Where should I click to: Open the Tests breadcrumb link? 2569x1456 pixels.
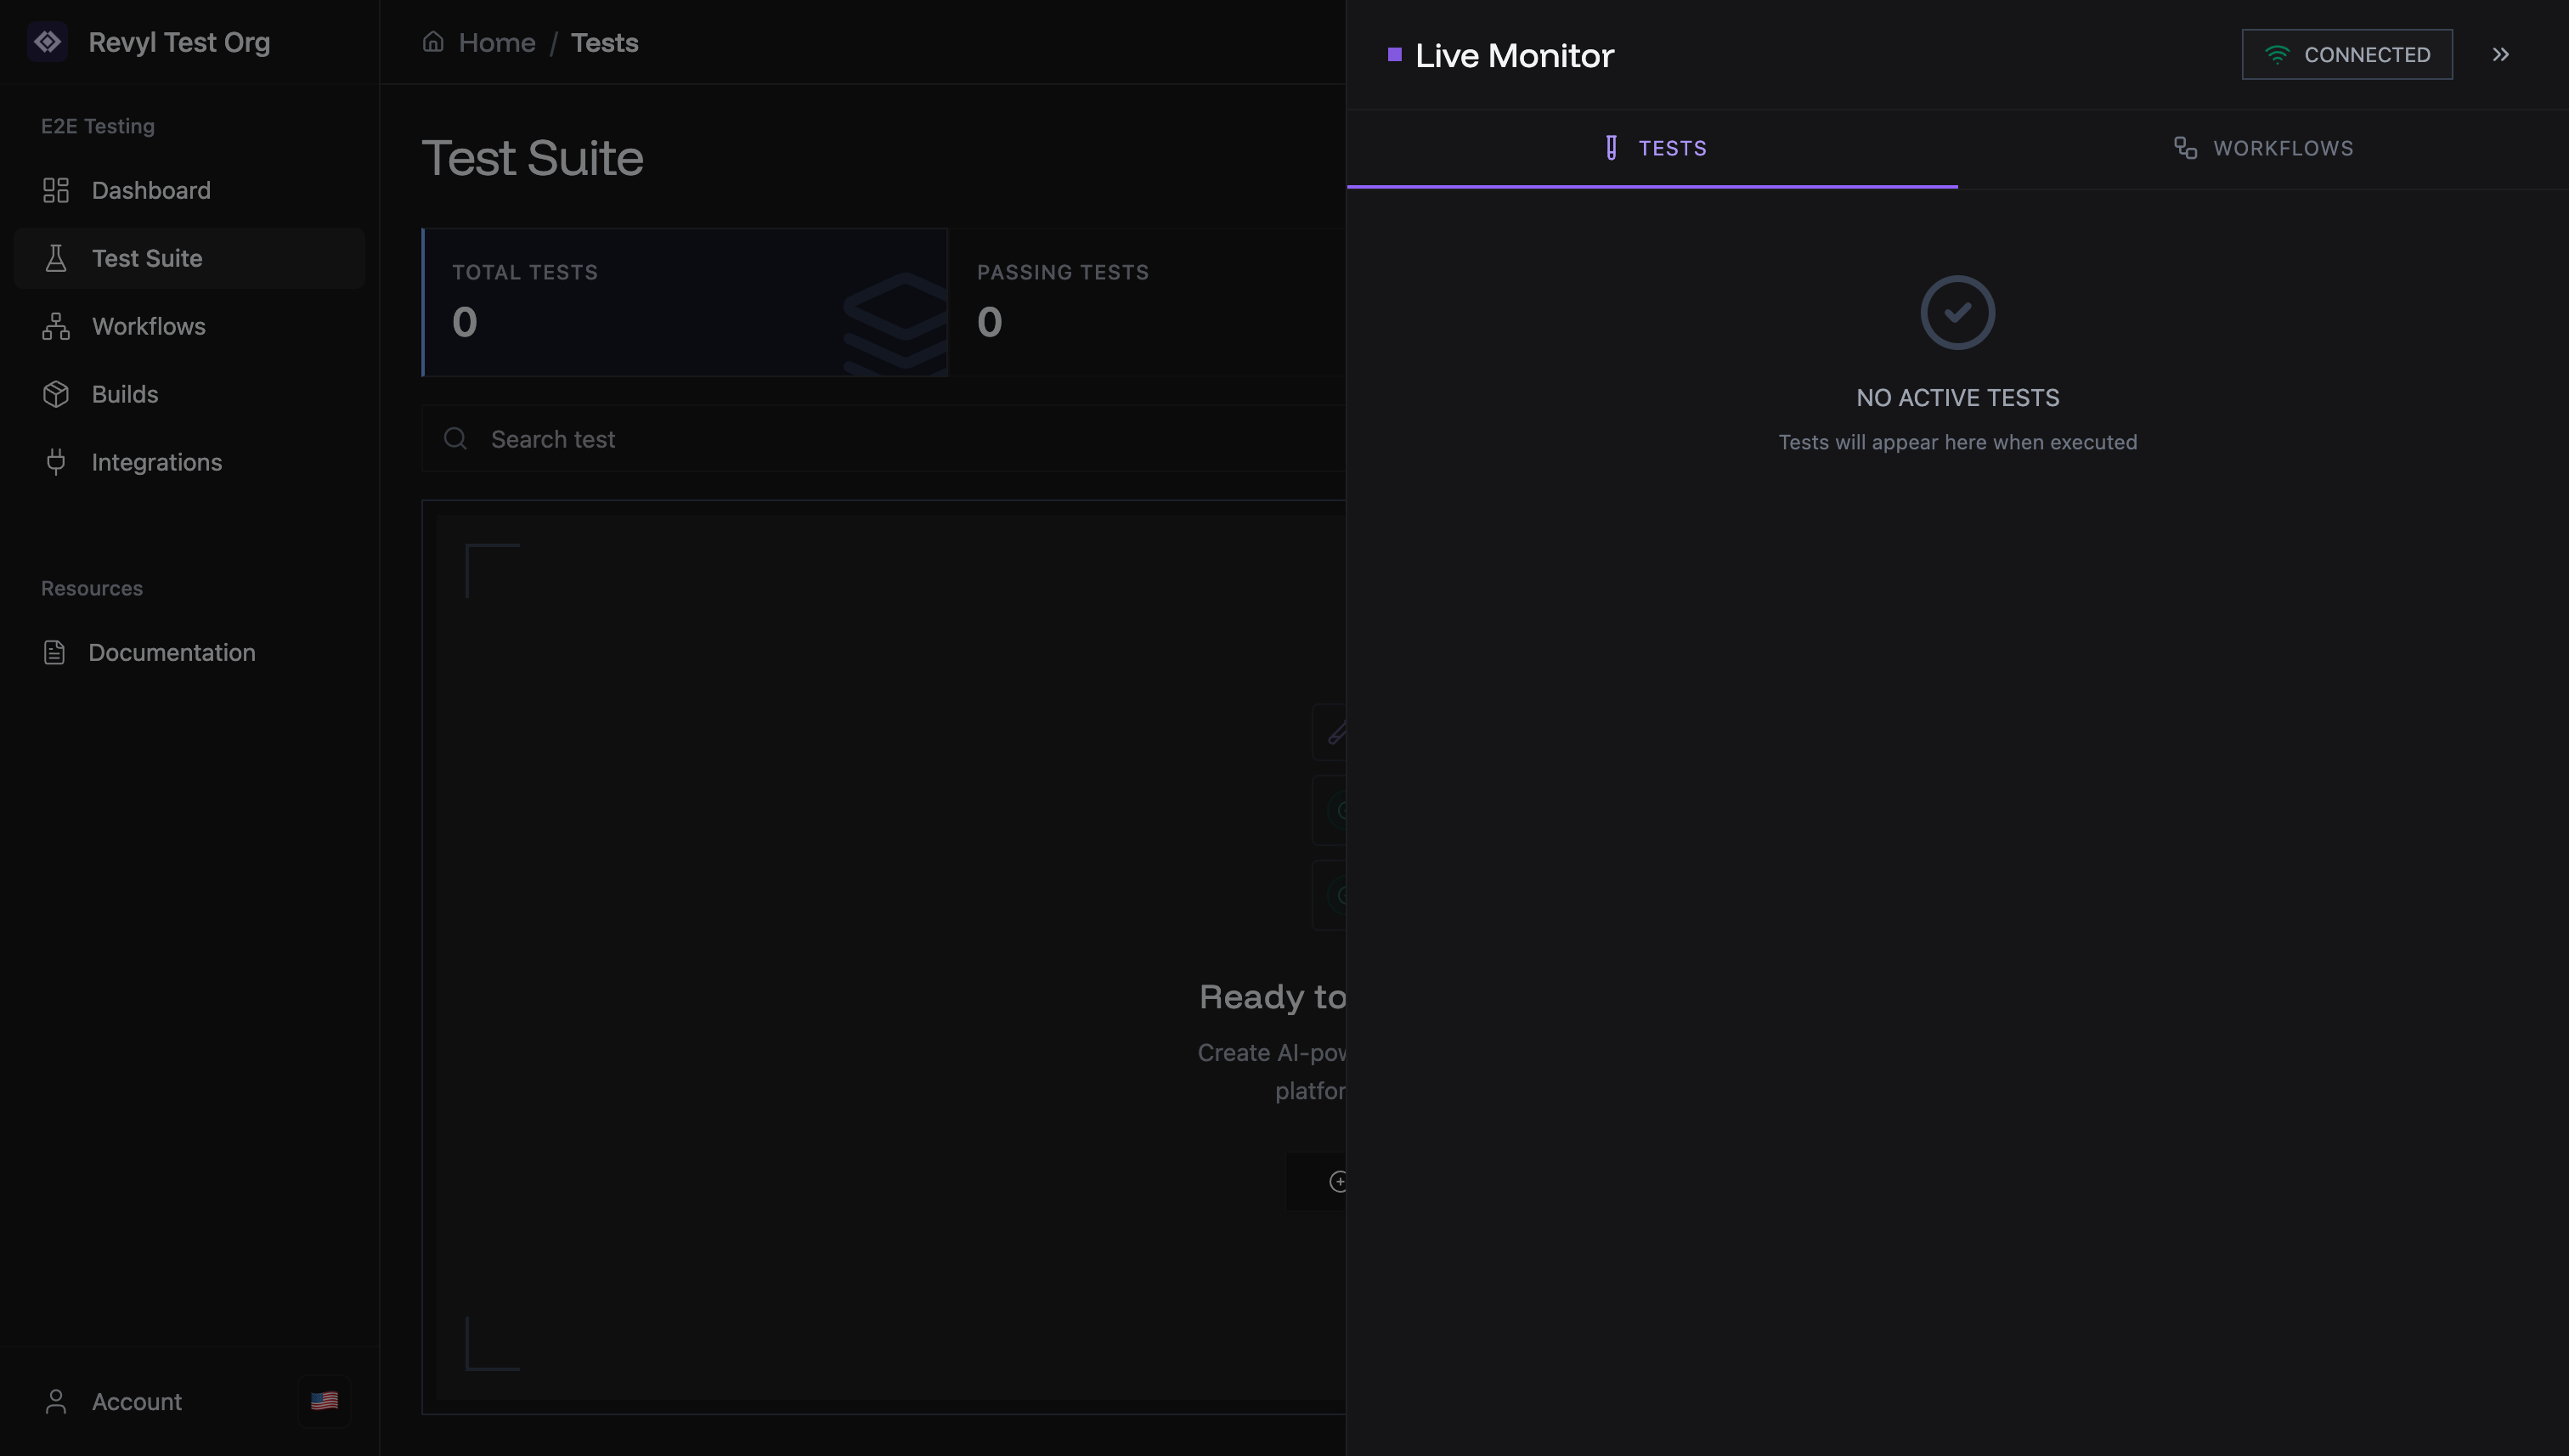(604, 42)
